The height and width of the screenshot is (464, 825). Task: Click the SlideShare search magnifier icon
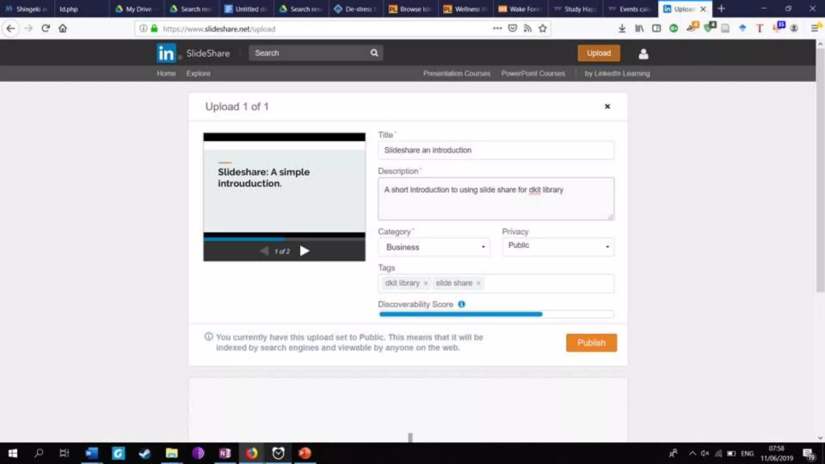tap(374, 53)
